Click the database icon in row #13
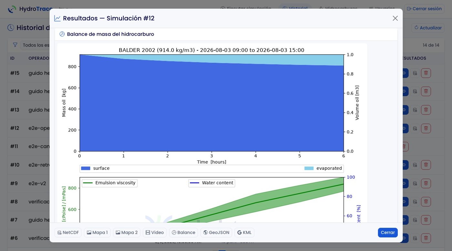This screenshot has width=452, height=251. coord(415,110)
